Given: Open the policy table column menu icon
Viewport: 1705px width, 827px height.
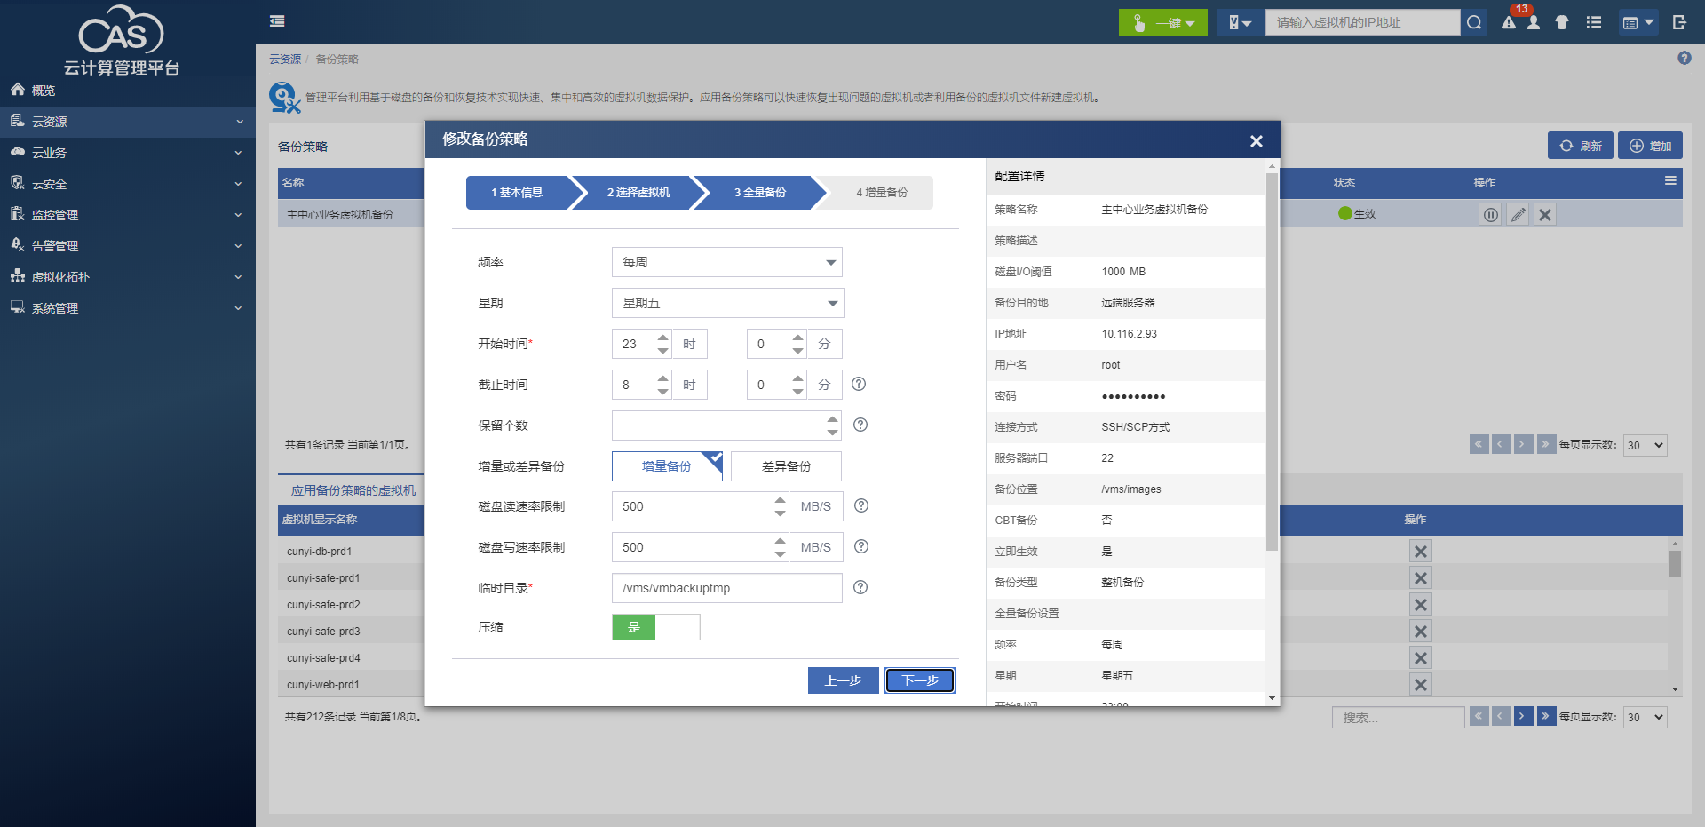Looking at the screenshot, I should point(1670,181).
